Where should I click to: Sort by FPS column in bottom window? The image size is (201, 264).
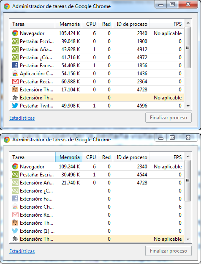click(x=167, y=157)
